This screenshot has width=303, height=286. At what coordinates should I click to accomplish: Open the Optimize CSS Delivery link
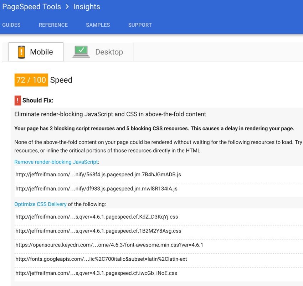[x=40, y=204]
